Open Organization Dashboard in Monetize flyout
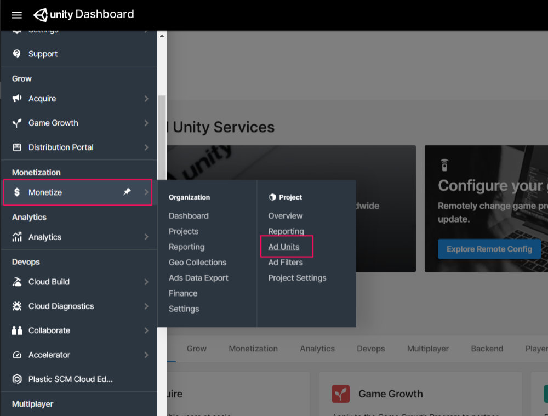548x416 pixels. [189, 216]
